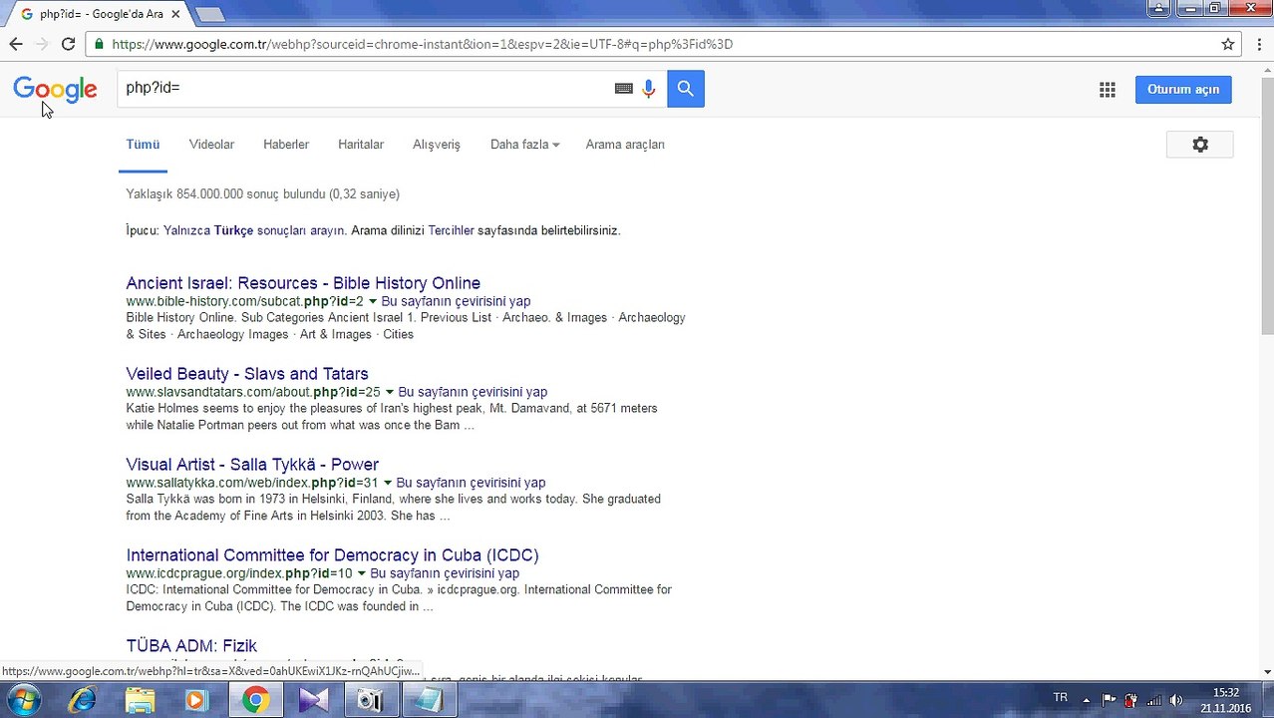Click the TR language indicator

[1061, 698]
